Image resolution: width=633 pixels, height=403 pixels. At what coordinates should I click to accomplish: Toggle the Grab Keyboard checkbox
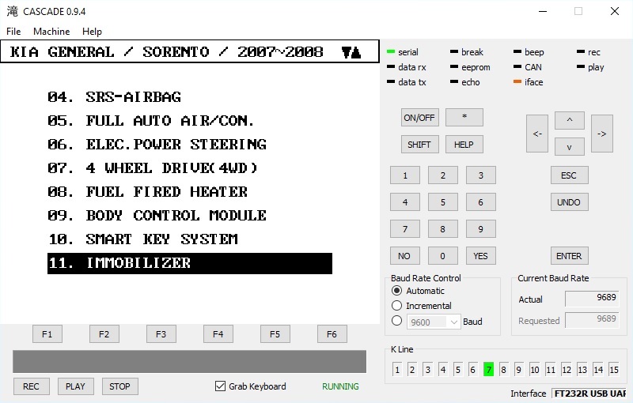tap(221, 386)
